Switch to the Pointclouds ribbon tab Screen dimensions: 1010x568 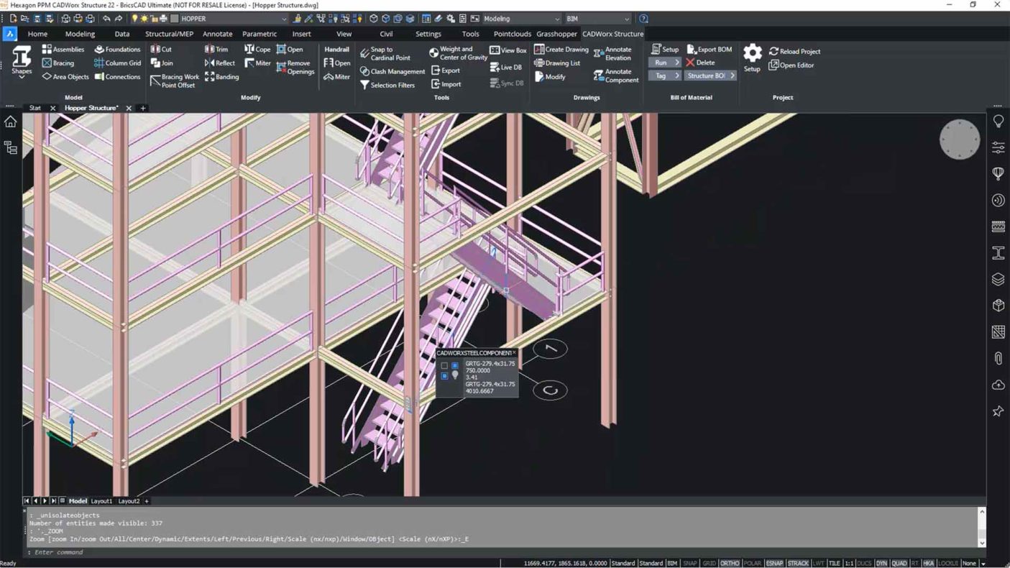point(513,34)
